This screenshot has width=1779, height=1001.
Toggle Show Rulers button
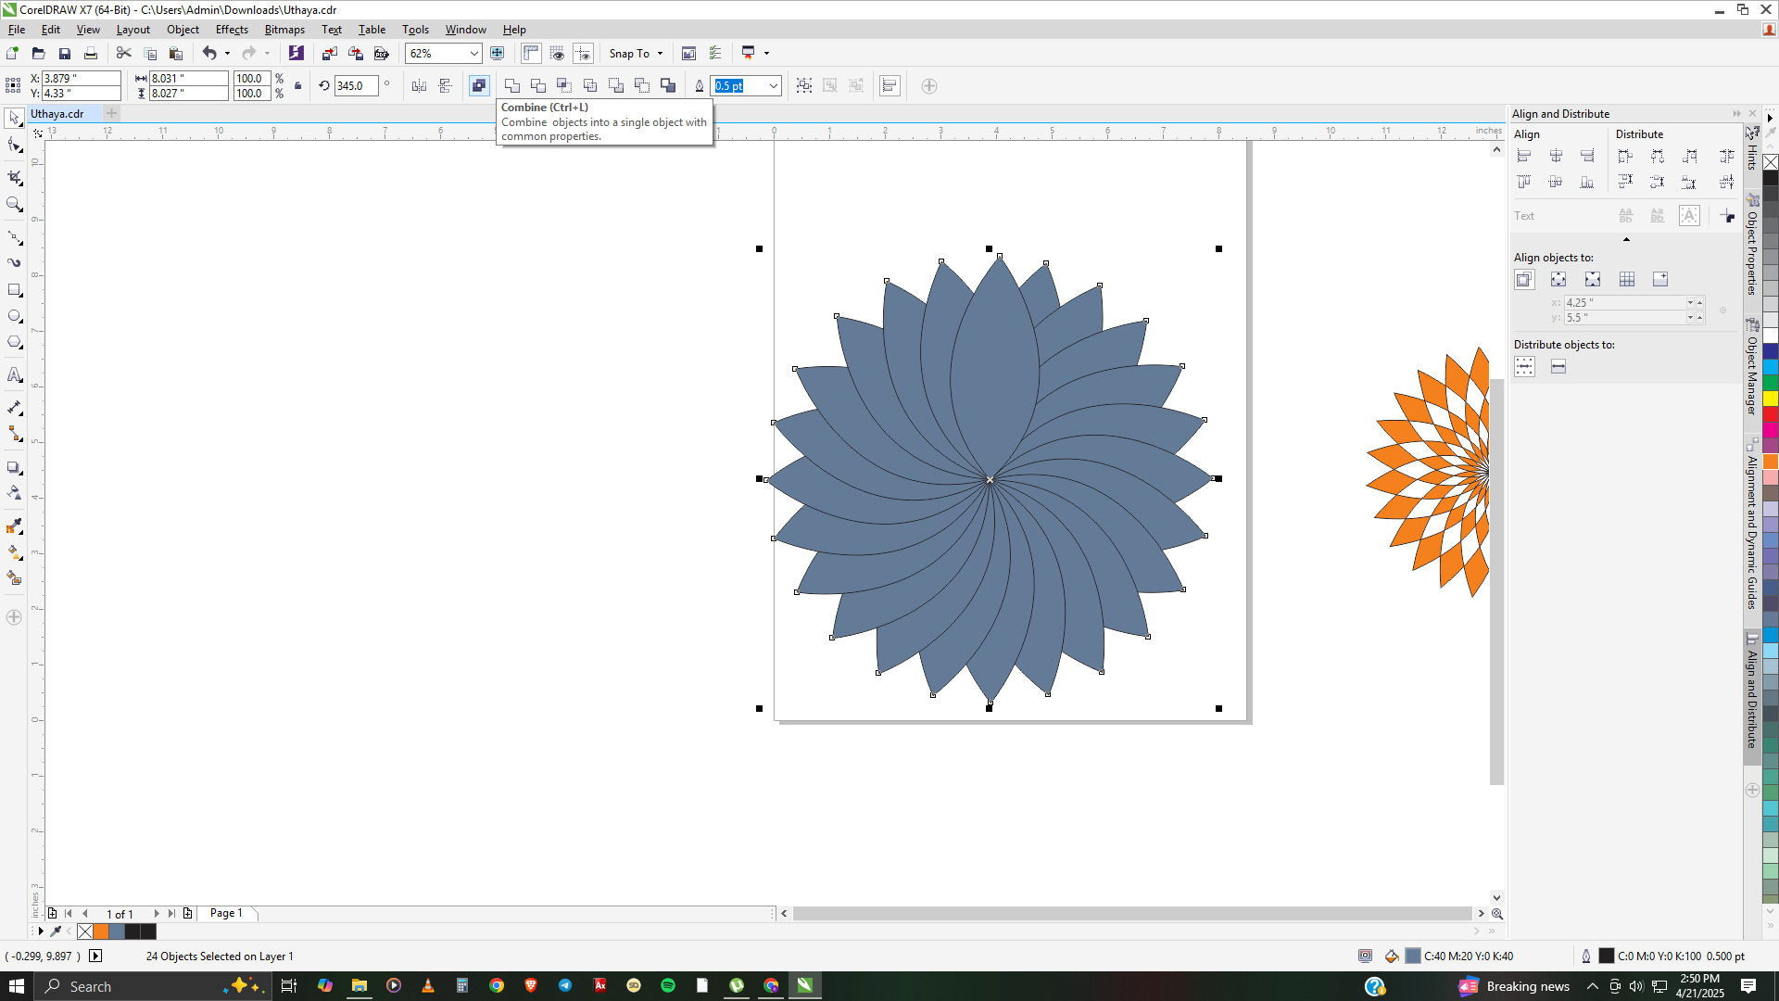pyautogui.click(x=531, y=54)
